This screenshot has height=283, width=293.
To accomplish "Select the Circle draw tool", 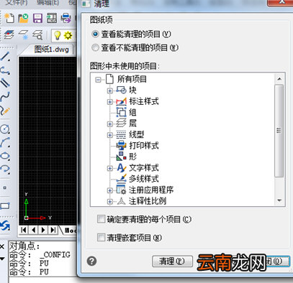I will click(x=5, y=129).
